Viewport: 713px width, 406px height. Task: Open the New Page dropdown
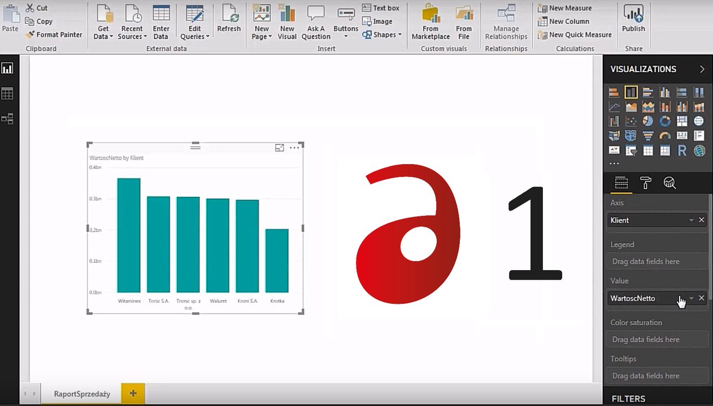(x=262, y=23)
